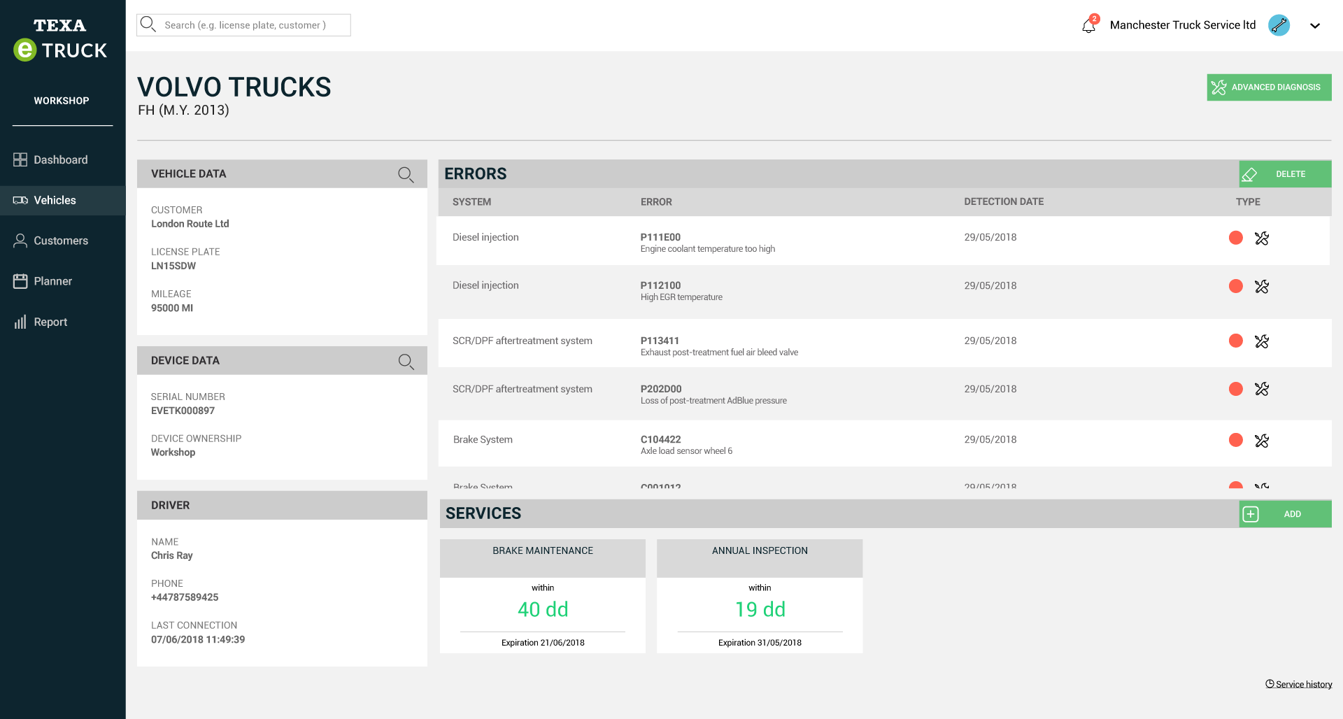The height and width of the screenshot is (719, 1343).
Task: Select error code P202D00
Action: coord(661,389)
